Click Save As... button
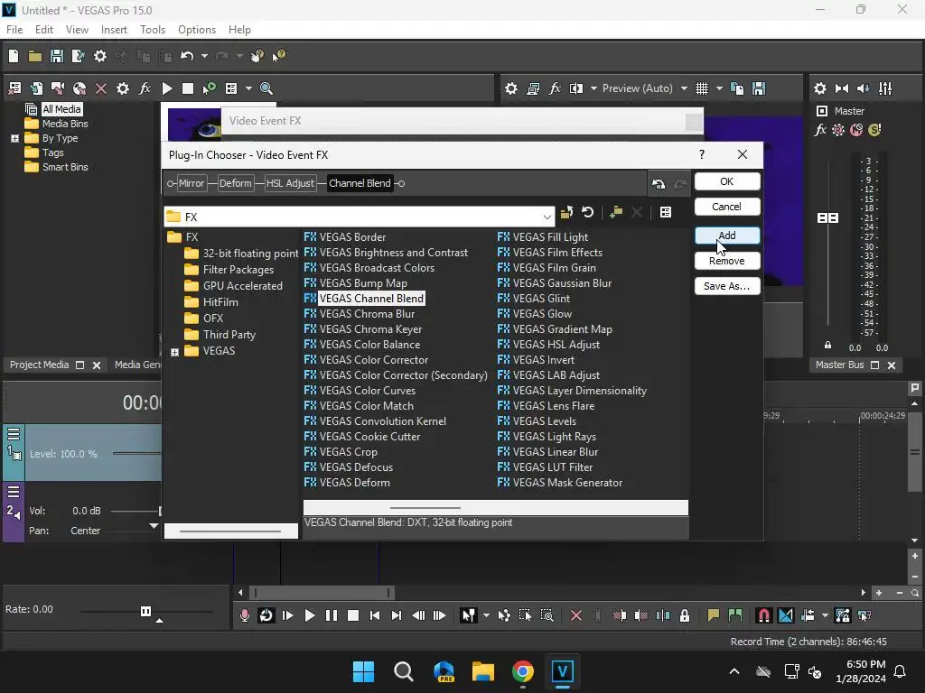 pyautogui.click(x=727, y=286)
